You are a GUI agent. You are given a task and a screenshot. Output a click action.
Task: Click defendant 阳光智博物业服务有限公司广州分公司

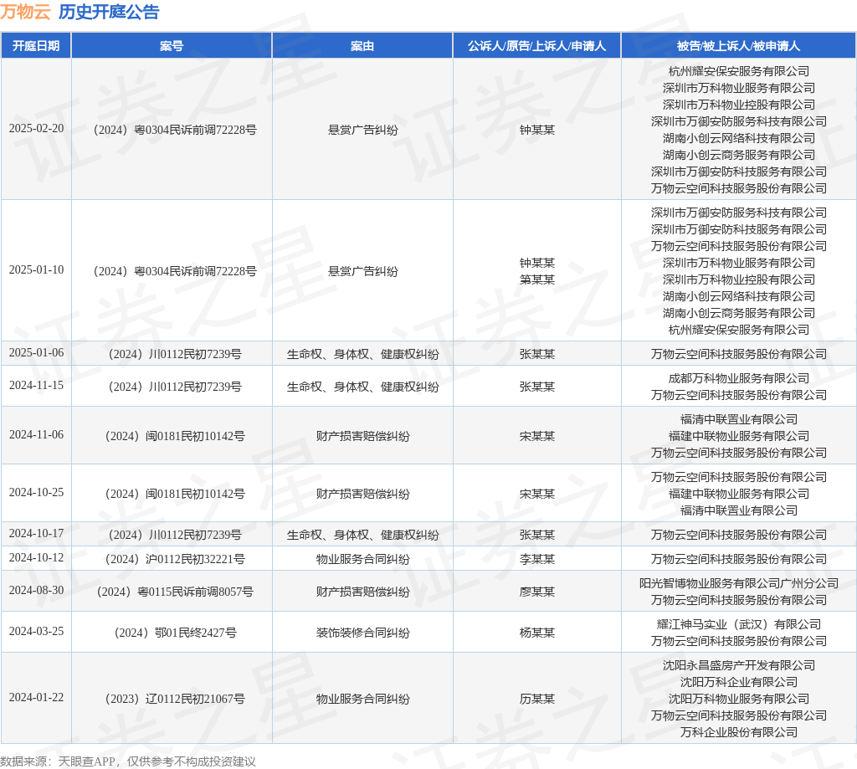coord(739,583)
